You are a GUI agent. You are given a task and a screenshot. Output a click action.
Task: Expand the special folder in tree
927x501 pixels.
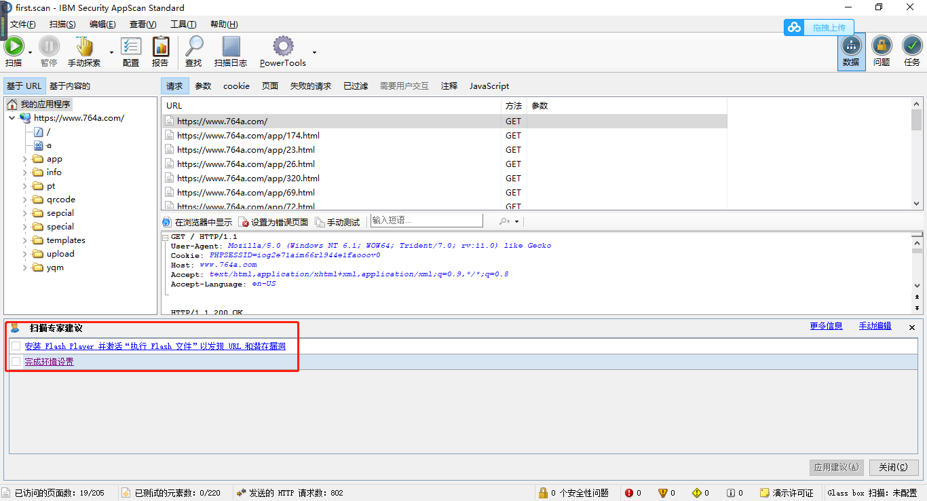point(25,227)
